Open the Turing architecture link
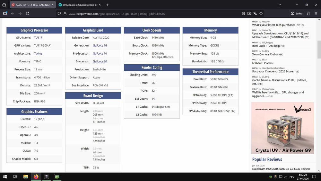 click(38, 53)
